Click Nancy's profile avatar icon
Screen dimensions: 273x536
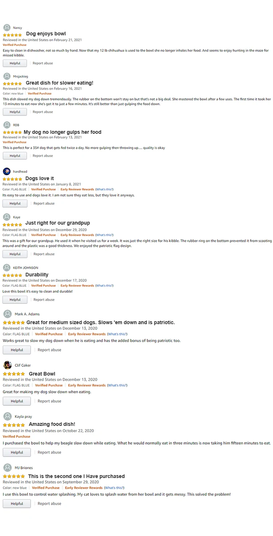tap(7, 28)
